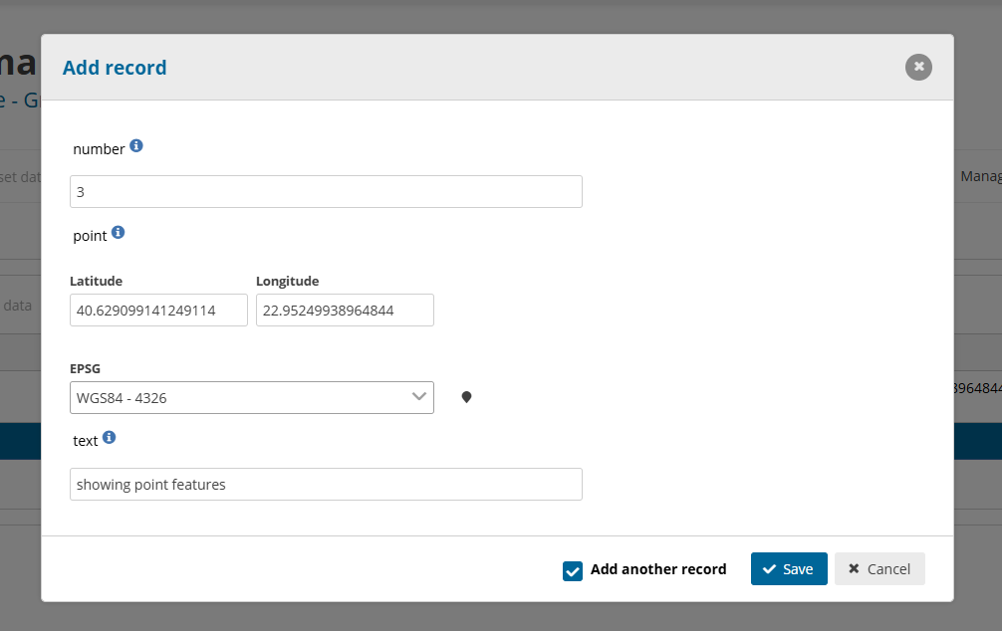Screen dimensions: 1002x631
Task: Focus the number input containing 3
Action: click(x=326, y=192)
